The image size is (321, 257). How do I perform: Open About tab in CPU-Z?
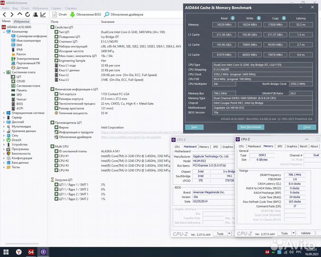click(x=314, y=146)
